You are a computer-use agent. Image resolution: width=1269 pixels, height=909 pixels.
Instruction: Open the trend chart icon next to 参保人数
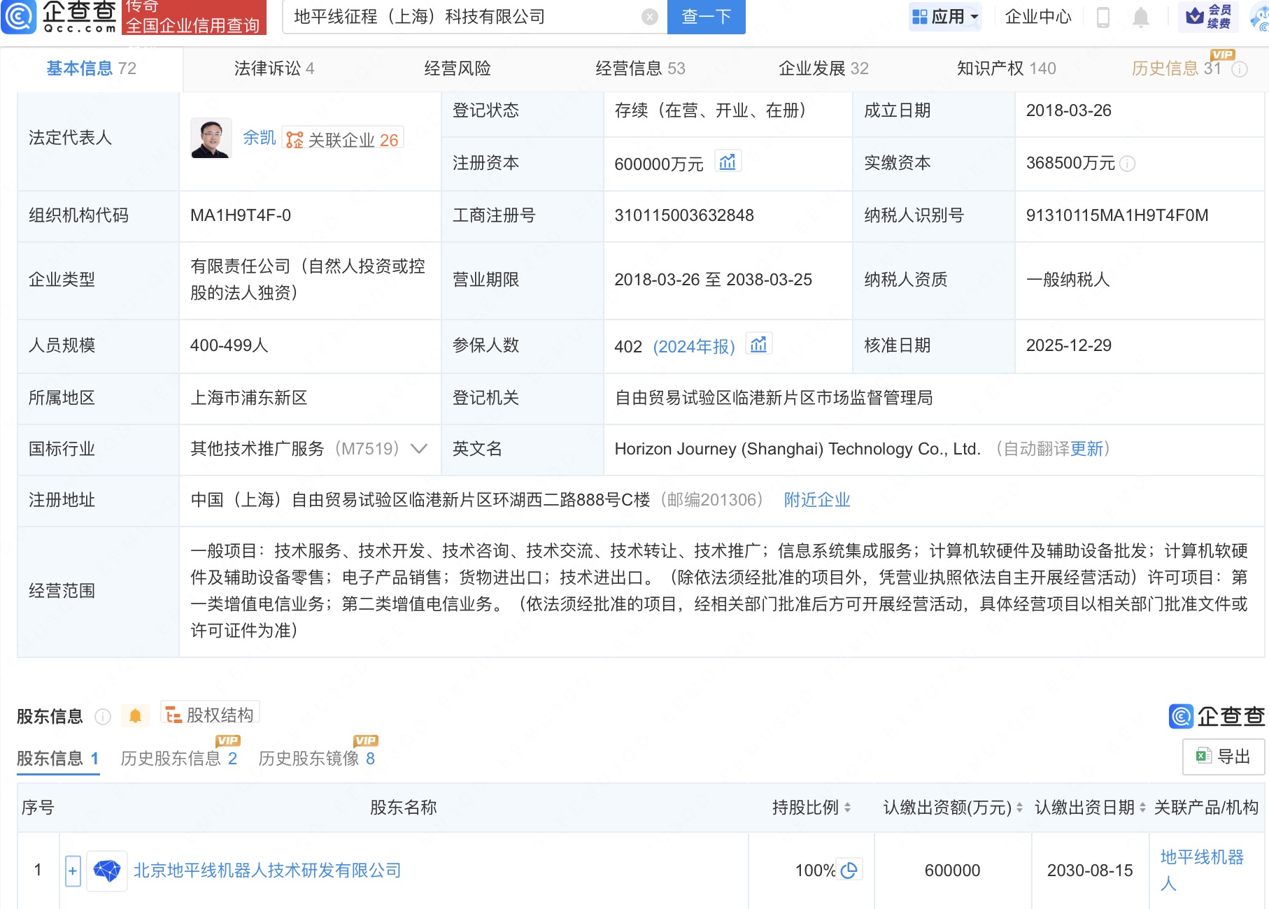pyautogui.click(x=758, y=345)
